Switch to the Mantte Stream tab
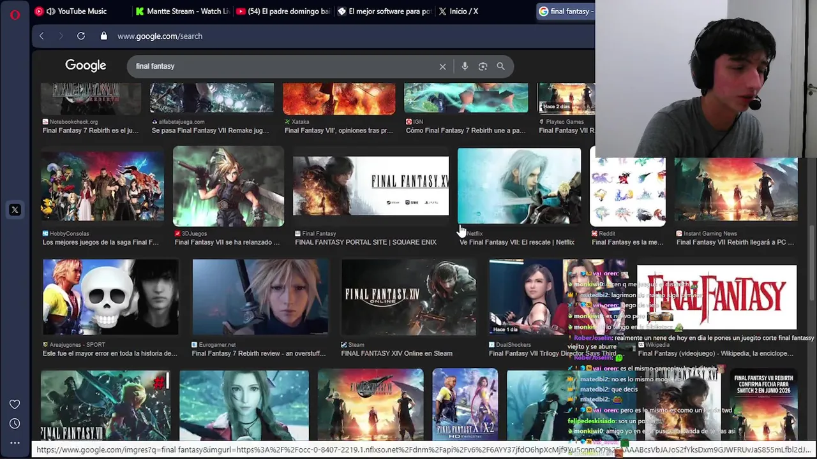Viewport: 817px width, 459px height. click(182, 11)
